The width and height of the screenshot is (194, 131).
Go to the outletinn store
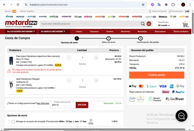coord(184,16)
